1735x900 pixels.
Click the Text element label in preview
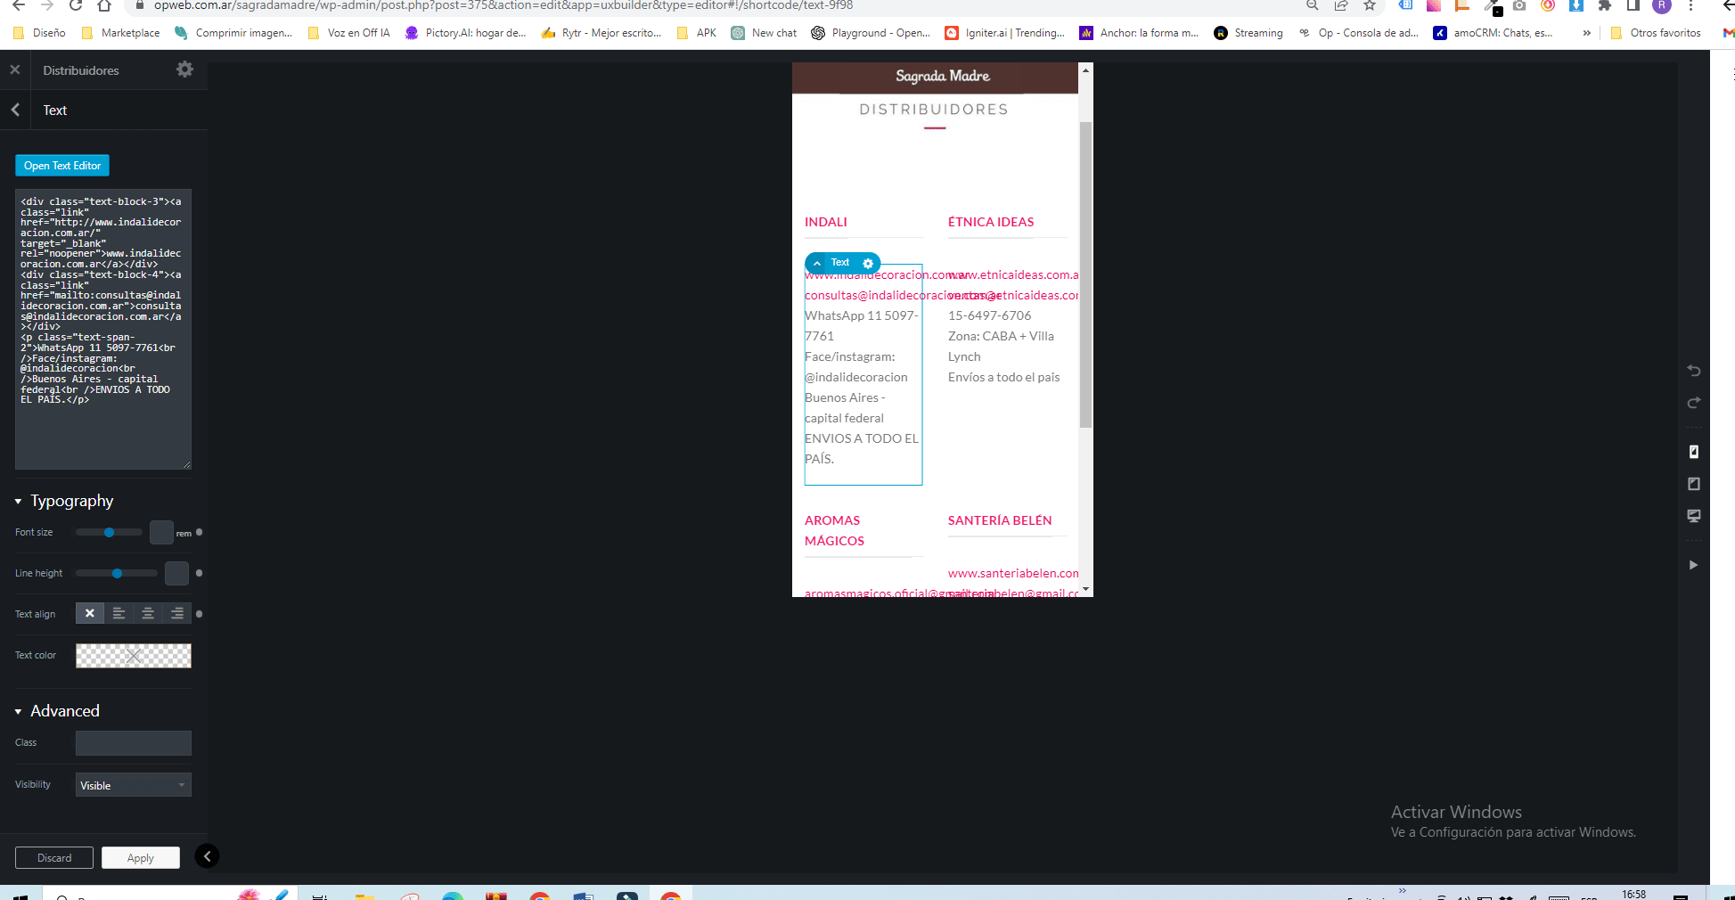840,262
